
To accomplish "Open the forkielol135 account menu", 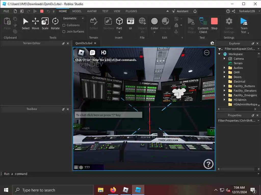I will (x=247, y=11).
